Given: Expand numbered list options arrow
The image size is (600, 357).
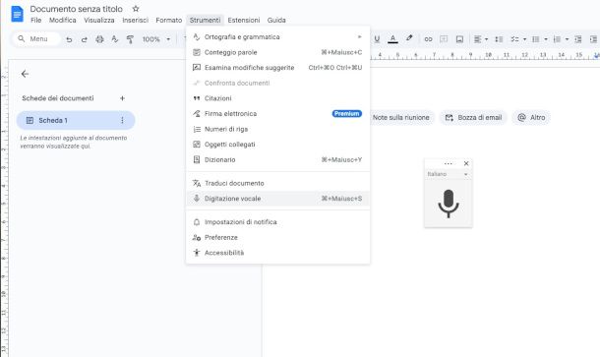Looking at the screenshot, I should [x=567, y=39].
